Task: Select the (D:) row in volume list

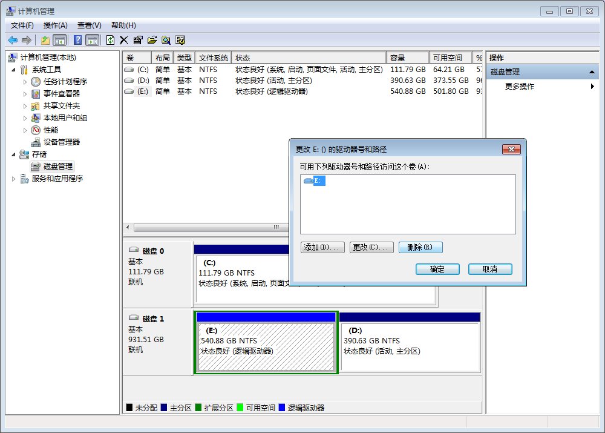Action: 302,81
